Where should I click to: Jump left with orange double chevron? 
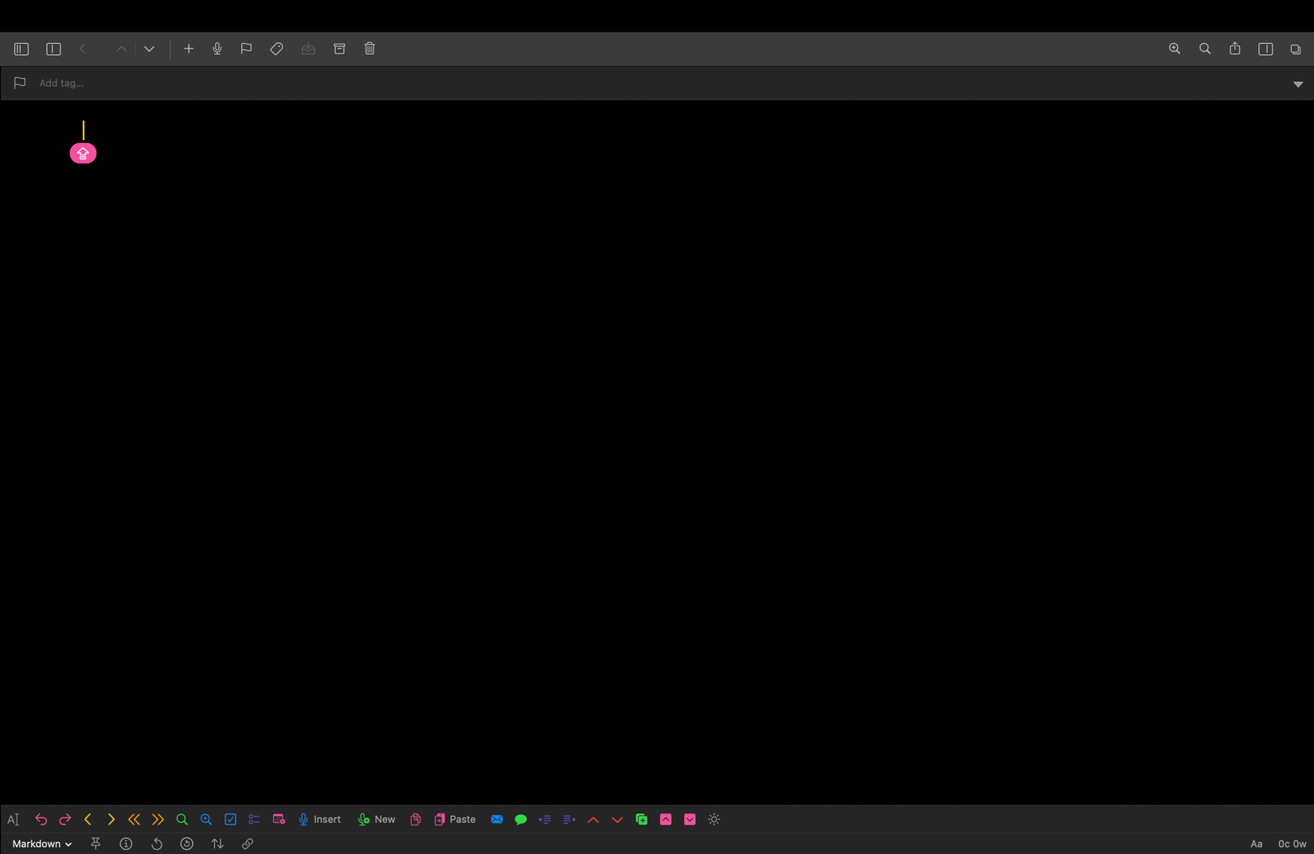134,819
